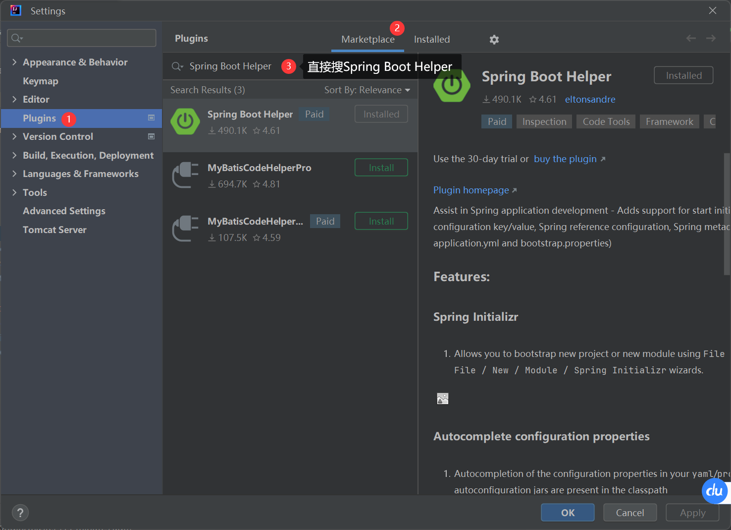Open Advanced Settings page
Image resolution: width=731 pixels, height=530 pixels.
click(x=64, y=211)
